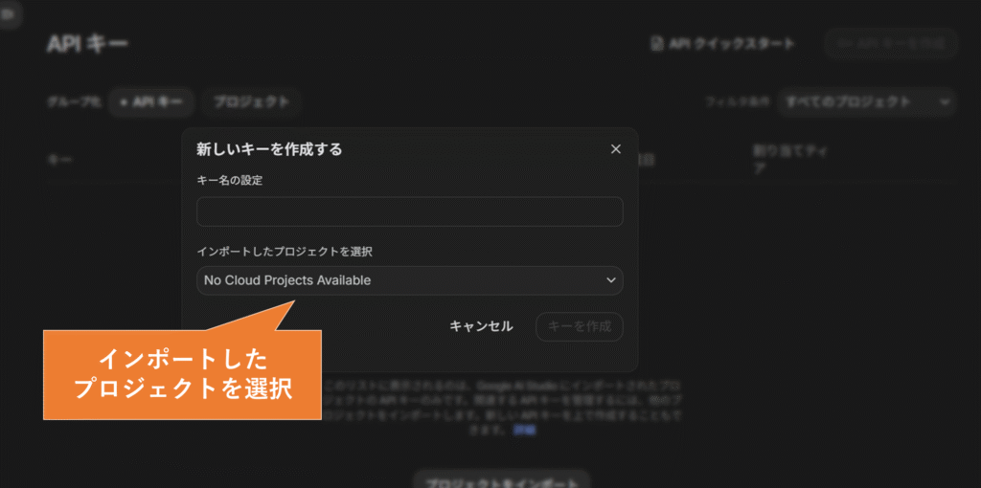This screenshot has height=488, width=981.
Task: Click the document icon beside API クイックスタート
Action: [x=656, y=44]
